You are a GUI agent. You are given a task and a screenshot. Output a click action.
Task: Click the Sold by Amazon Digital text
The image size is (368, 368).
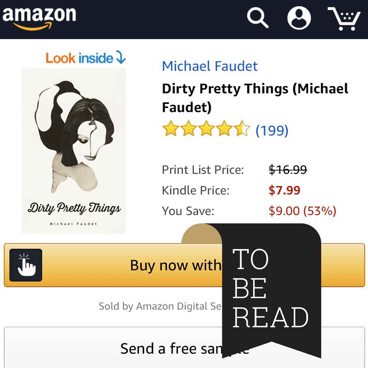[x=160, y=306]
